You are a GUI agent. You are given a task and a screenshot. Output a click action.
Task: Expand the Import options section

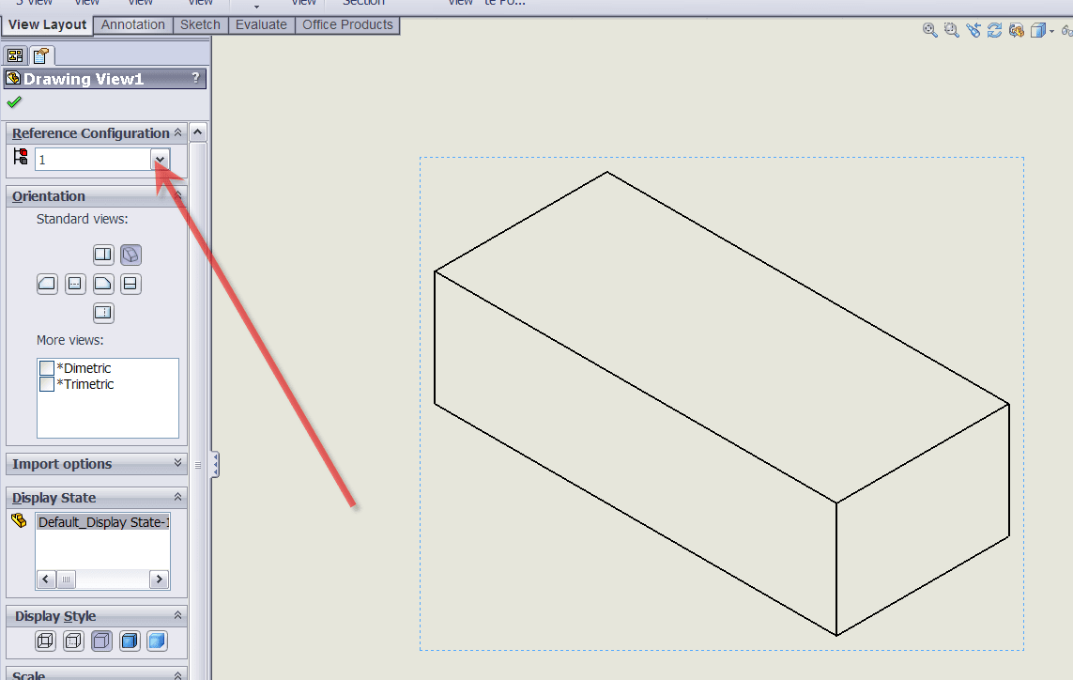point(178,463)
